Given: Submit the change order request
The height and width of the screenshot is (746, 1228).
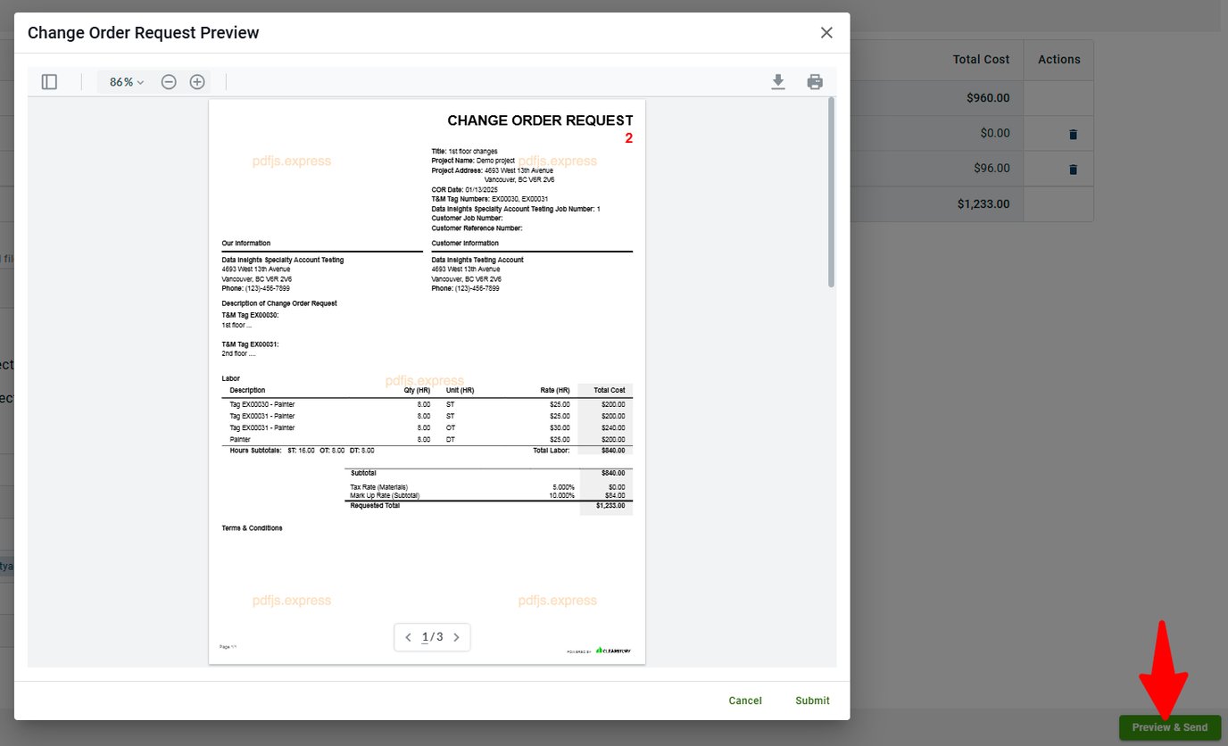Looking at the screenshot, I should coord(811,700).
